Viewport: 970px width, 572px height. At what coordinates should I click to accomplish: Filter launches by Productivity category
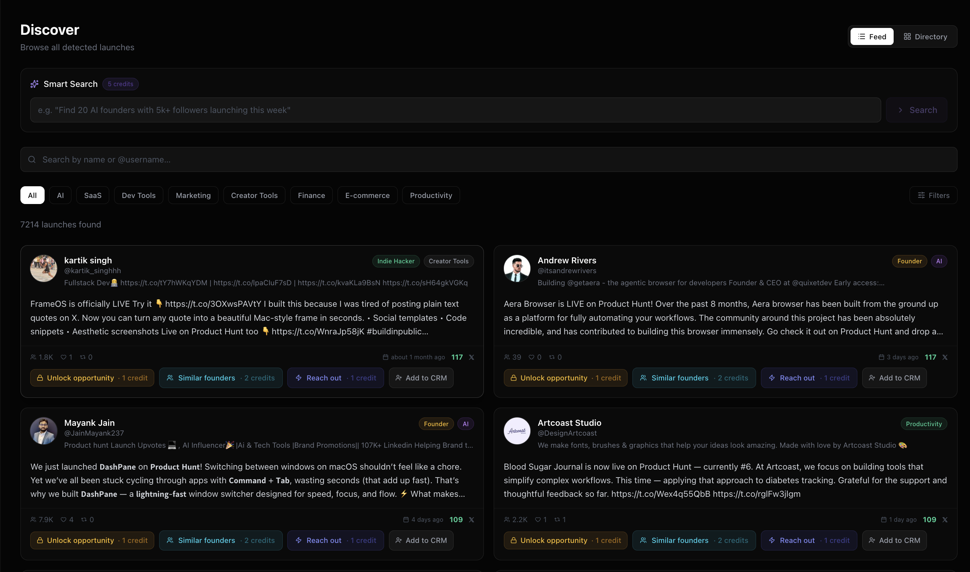click(431, 195)
